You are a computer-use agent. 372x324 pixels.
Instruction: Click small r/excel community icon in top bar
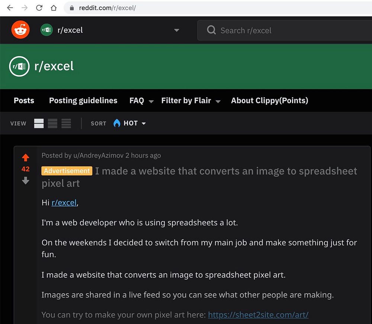click(46, 30)
